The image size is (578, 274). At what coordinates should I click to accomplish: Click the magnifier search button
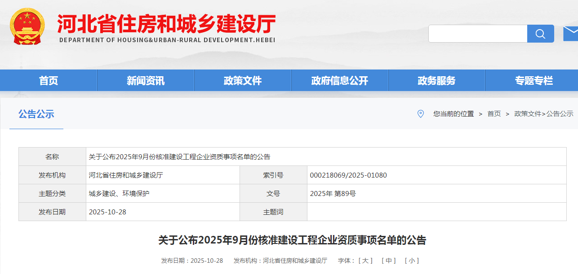pyautogui.click(x=540, y=34)
